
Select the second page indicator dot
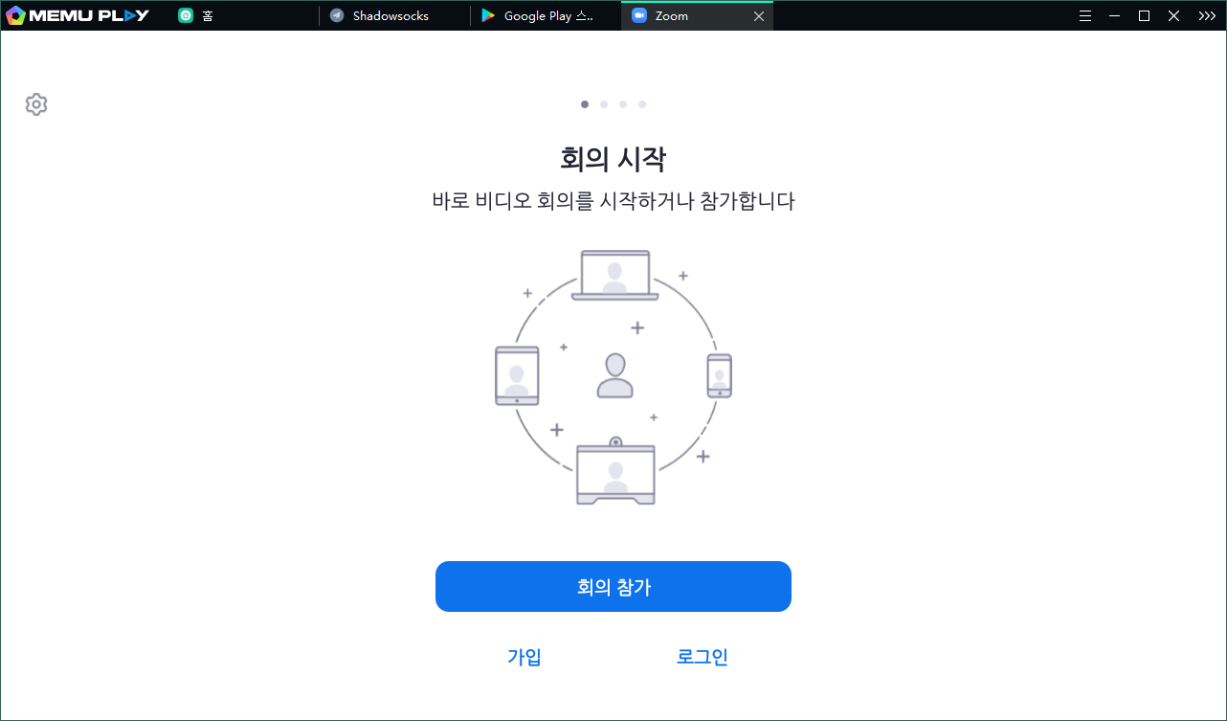click(604, 104)
